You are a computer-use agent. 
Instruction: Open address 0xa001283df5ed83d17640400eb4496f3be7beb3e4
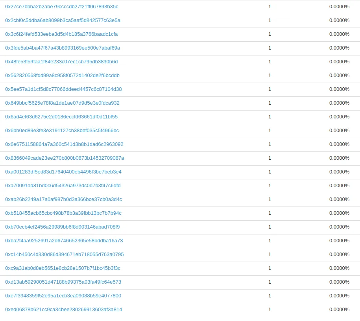click(63, 172)
